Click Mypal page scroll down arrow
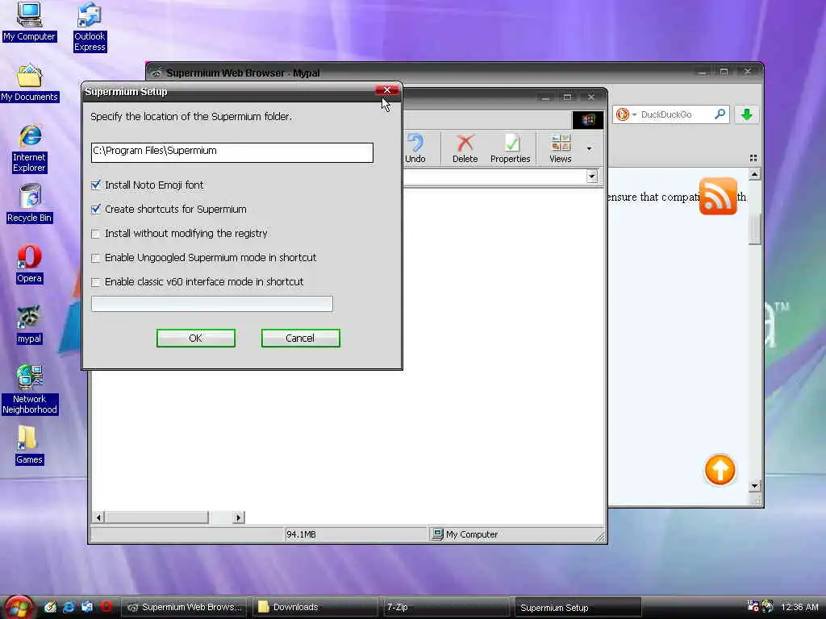This screenshot has height=619, width=826. [x=754, y=486]
